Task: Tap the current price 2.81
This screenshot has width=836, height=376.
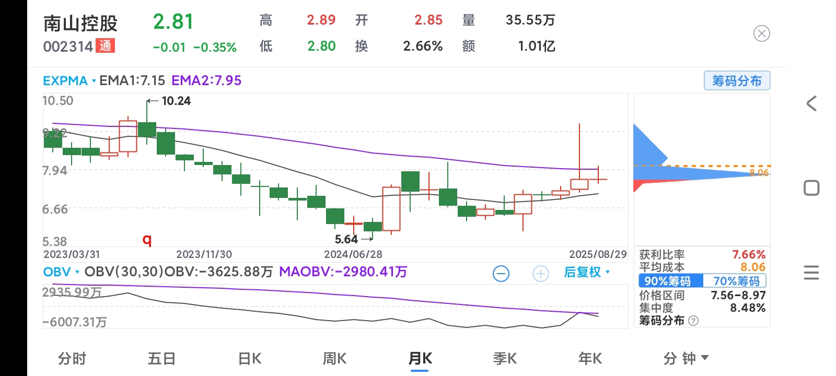Action: pos(173,22)
